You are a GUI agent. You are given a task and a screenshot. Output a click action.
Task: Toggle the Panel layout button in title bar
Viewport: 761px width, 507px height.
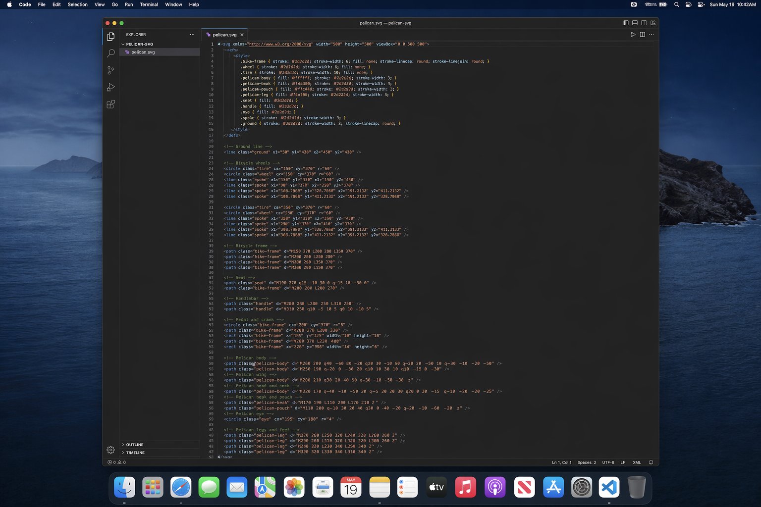click(635, 23)
